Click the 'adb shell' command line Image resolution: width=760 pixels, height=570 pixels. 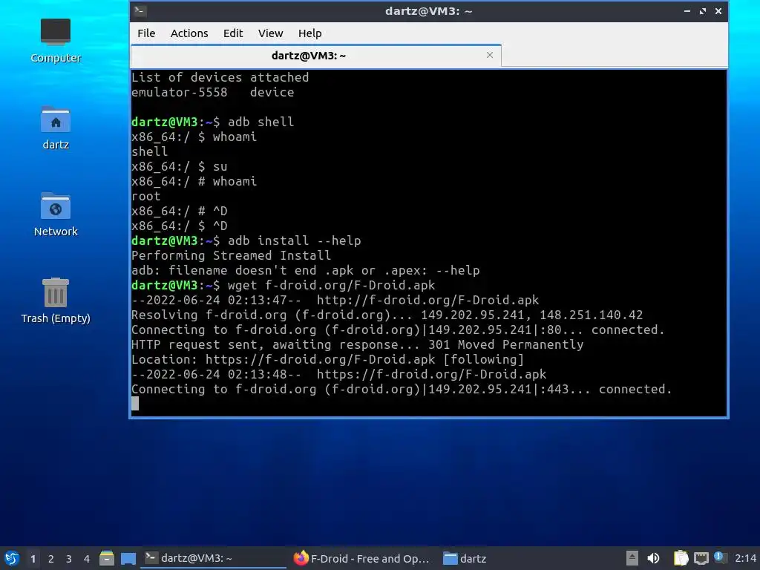coord(213,122)
